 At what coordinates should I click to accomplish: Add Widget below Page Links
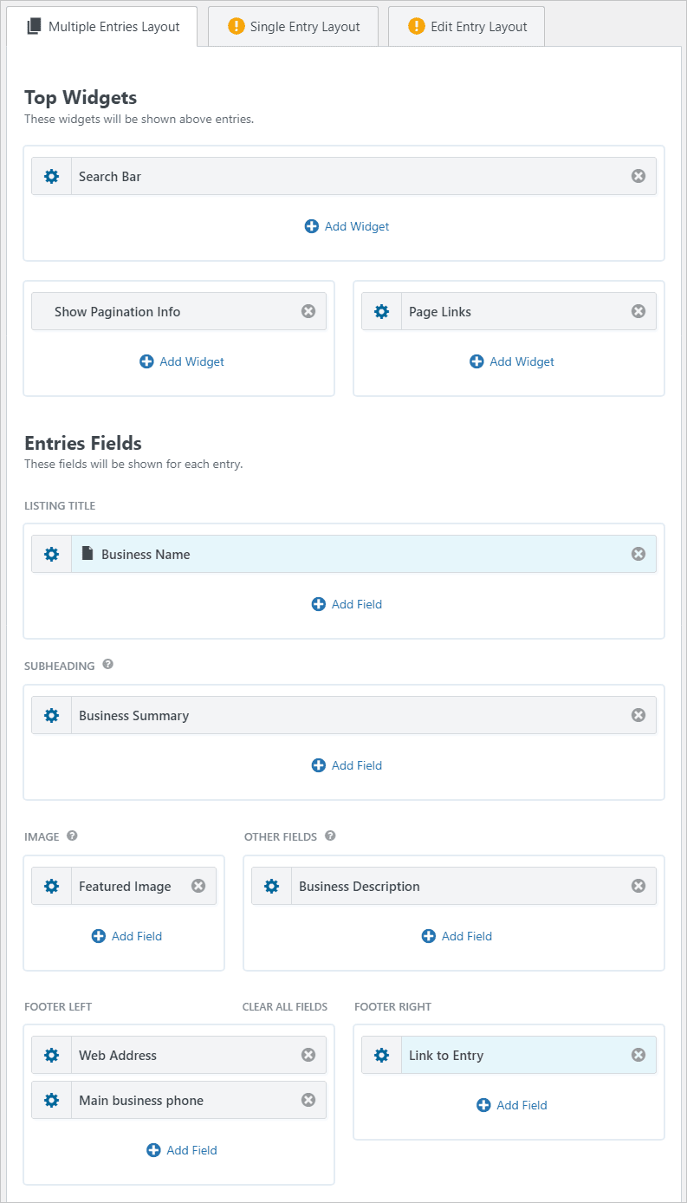coord(512,361)
